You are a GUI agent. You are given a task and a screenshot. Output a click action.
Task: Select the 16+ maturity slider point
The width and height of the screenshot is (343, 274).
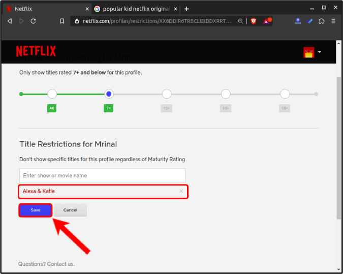pyautogui.click(x=226, y=94)
